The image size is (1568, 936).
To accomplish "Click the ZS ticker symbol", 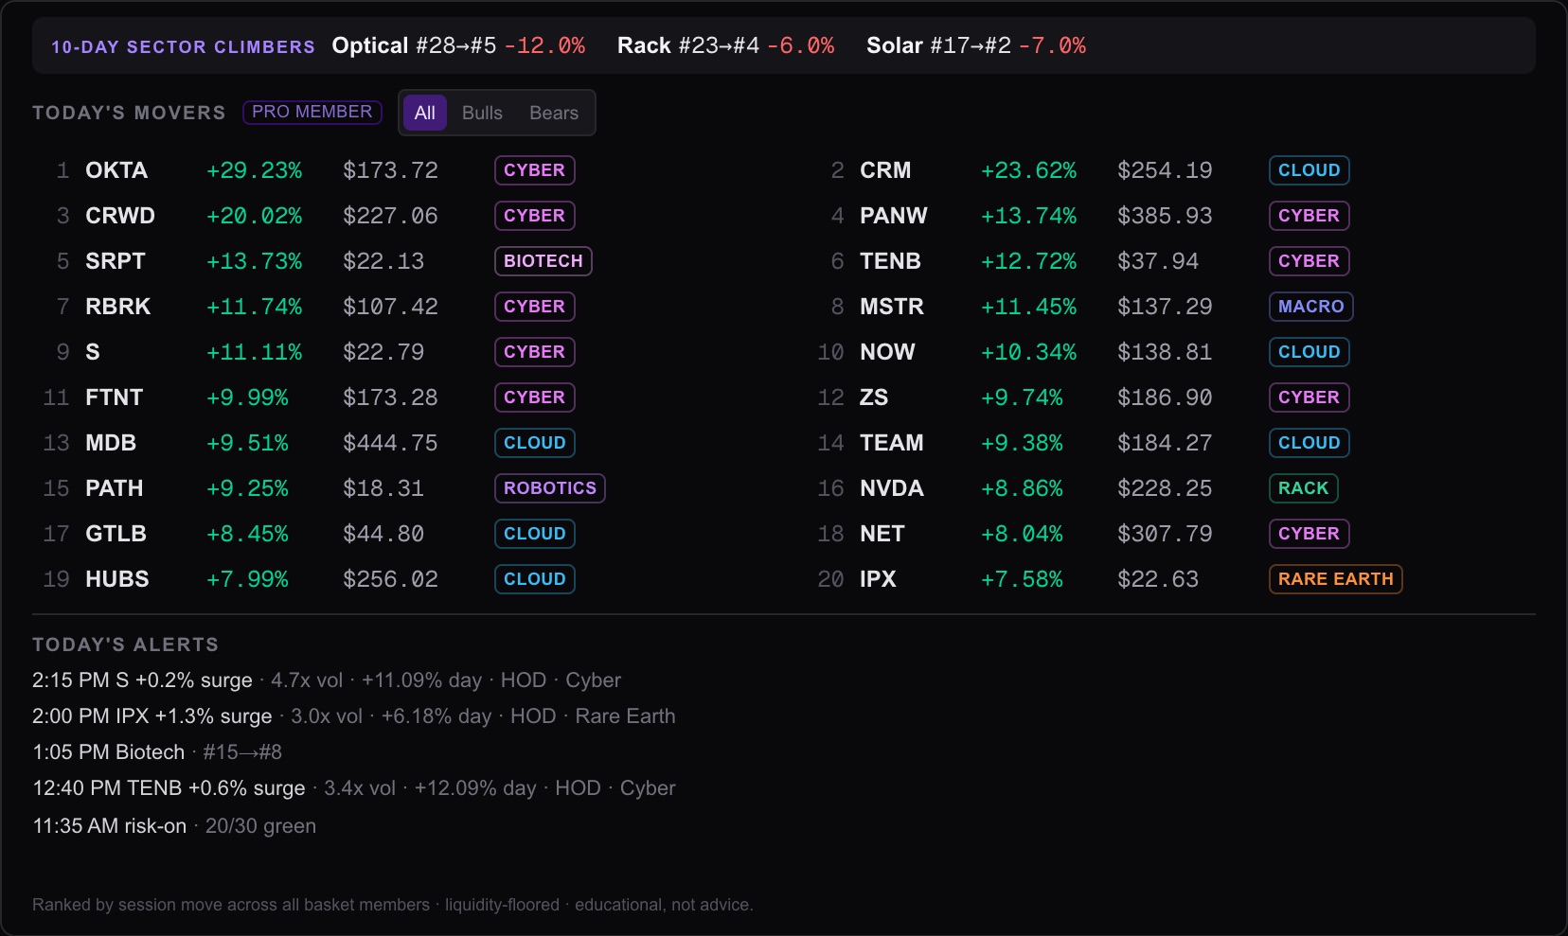I will click(x=874, y=397).
